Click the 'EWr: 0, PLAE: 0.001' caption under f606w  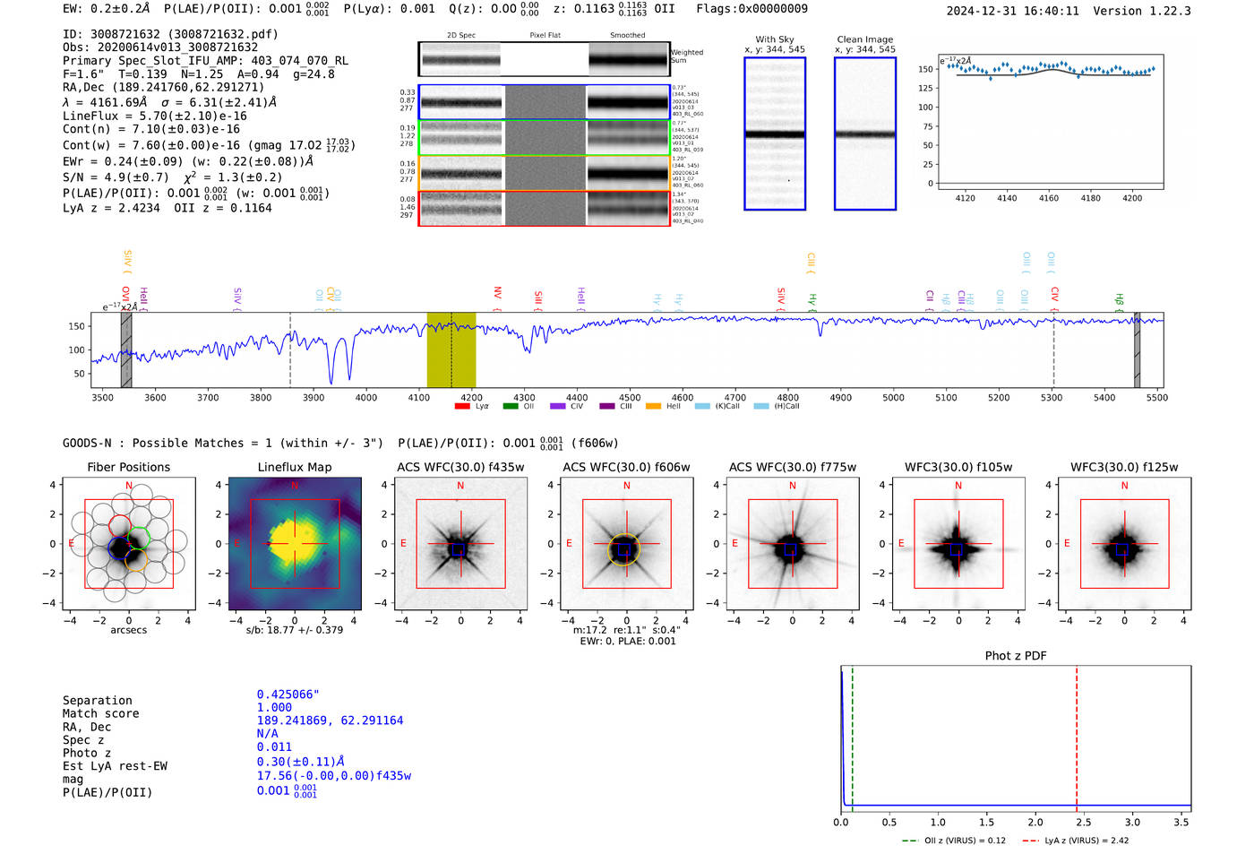(x=627, y=642)
